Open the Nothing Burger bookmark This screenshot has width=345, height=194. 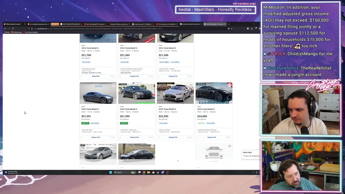(x=16, y=32)
